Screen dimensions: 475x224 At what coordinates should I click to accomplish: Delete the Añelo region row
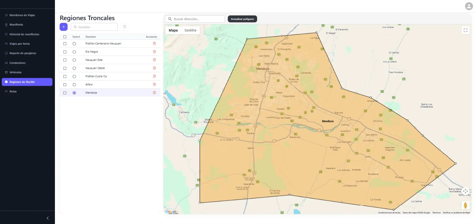tap(154, 84)
